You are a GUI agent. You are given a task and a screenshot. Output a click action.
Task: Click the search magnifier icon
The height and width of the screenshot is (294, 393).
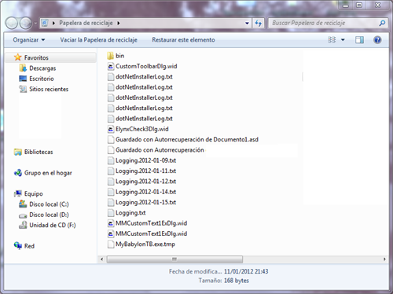coord(382,23)
